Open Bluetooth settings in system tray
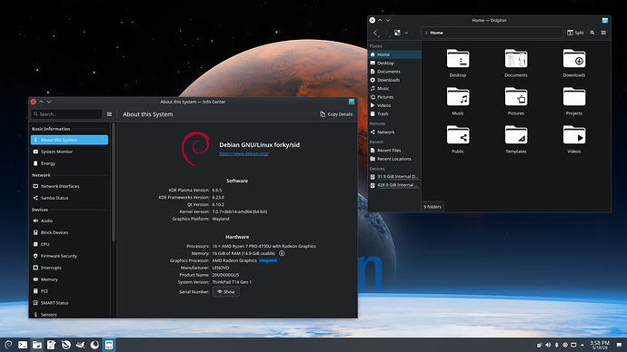The height and width of the screenshot is (352, 627). click(x=557, y=345)
